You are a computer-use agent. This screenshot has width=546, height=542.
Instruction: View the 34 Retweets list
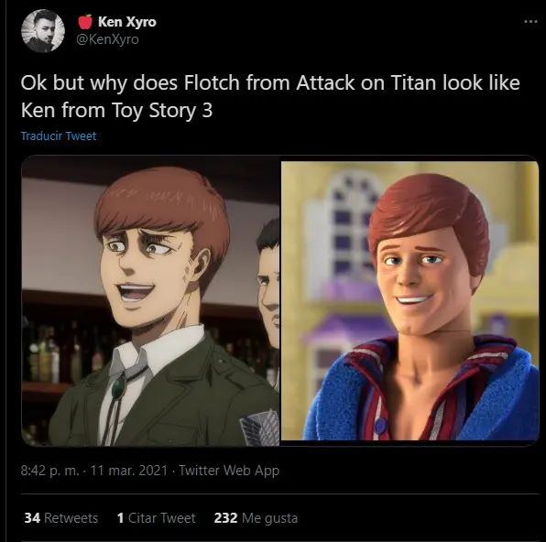point(61,518)
